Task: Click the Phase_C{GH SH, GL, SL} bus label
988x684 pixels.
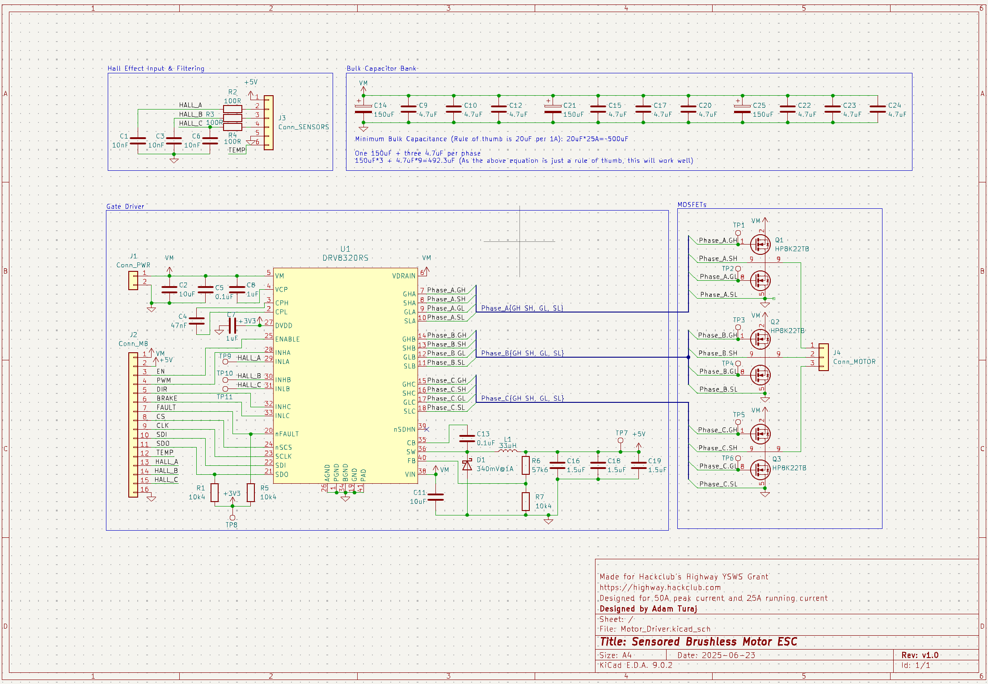Action: pos(523,398)
